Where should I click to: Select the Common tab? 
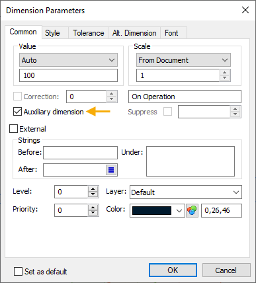pos(23,32)
